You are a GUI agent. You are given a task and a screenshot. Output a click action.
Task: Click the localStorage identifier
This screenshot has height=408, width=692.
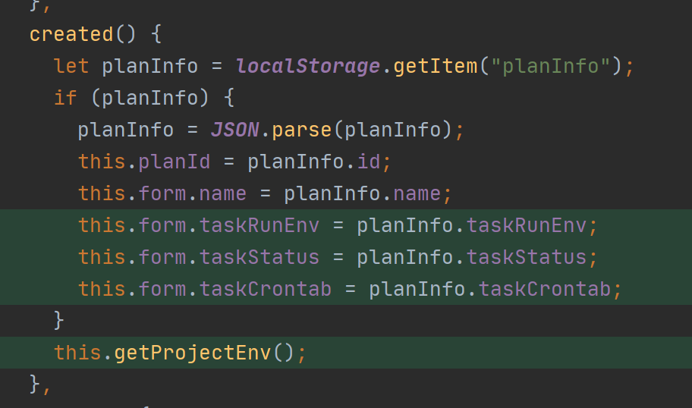[307, 66]
